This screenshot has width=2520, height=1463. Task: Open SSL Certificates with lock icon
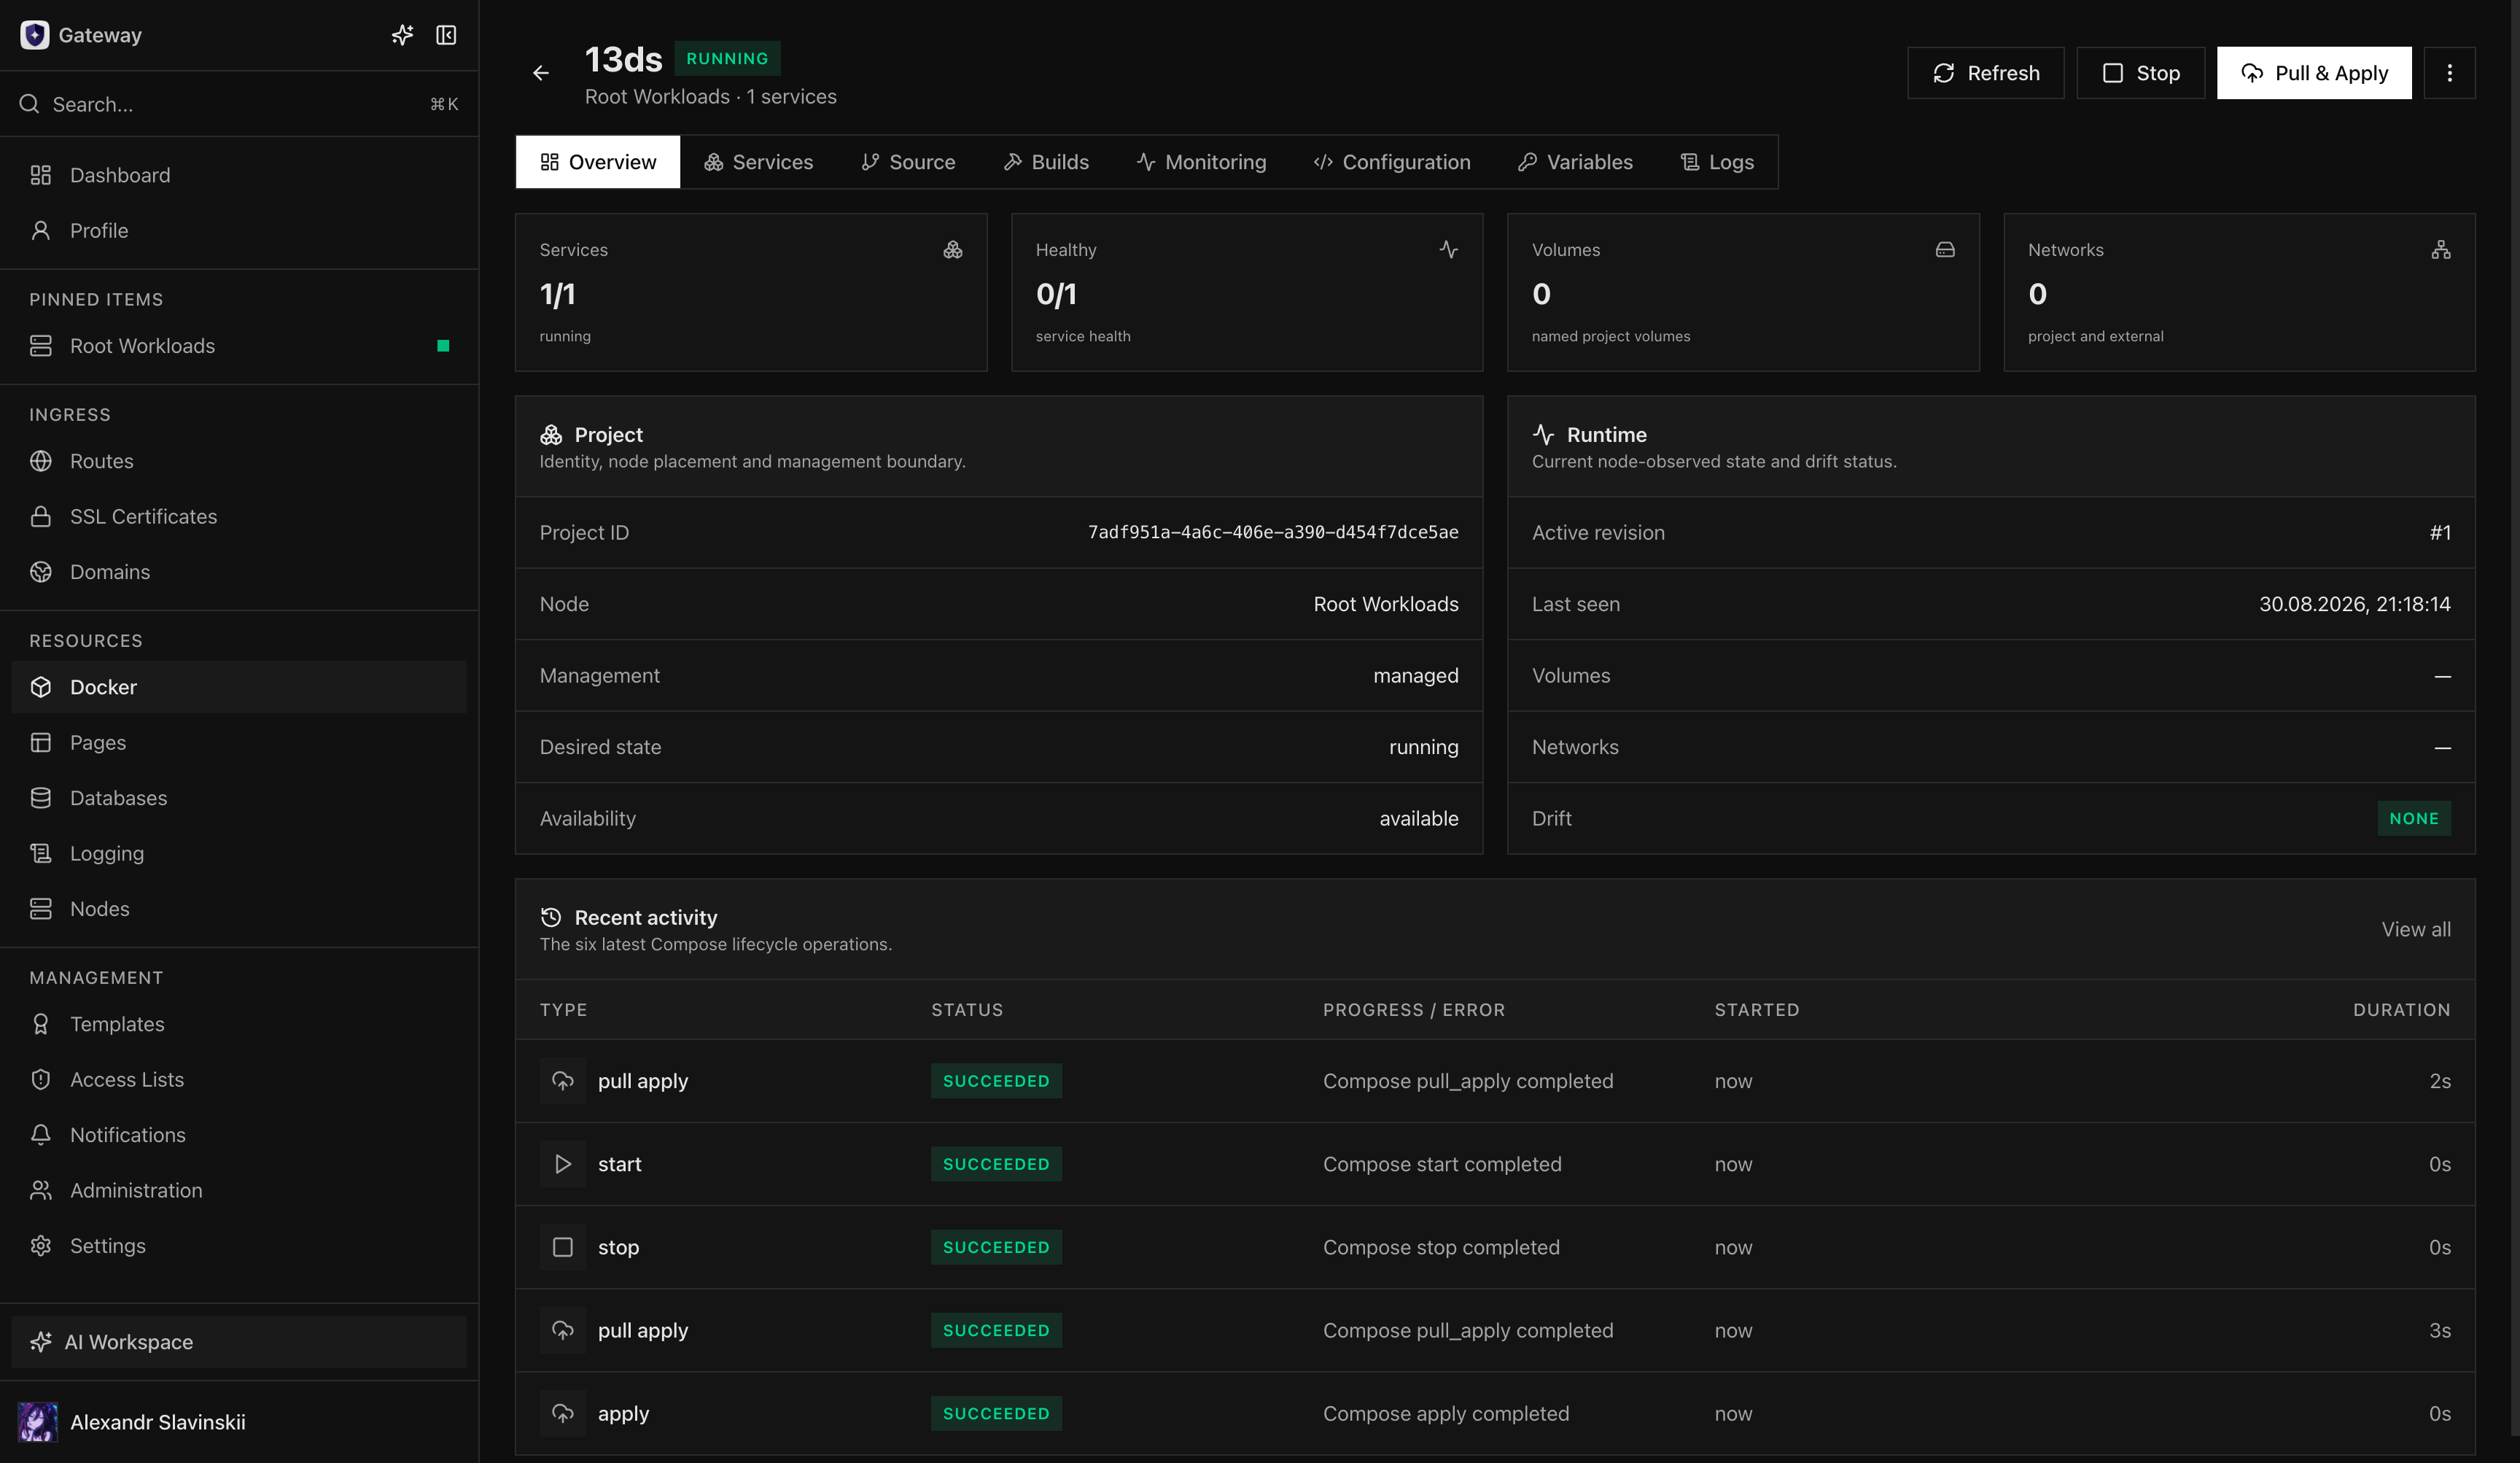click(x=239, y=516)
